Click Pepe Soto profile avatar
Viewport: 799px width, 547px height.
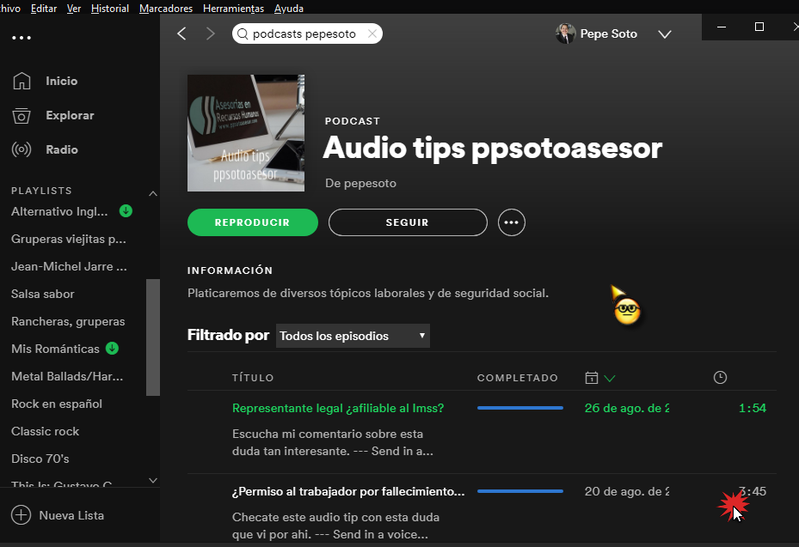[565, 33]
